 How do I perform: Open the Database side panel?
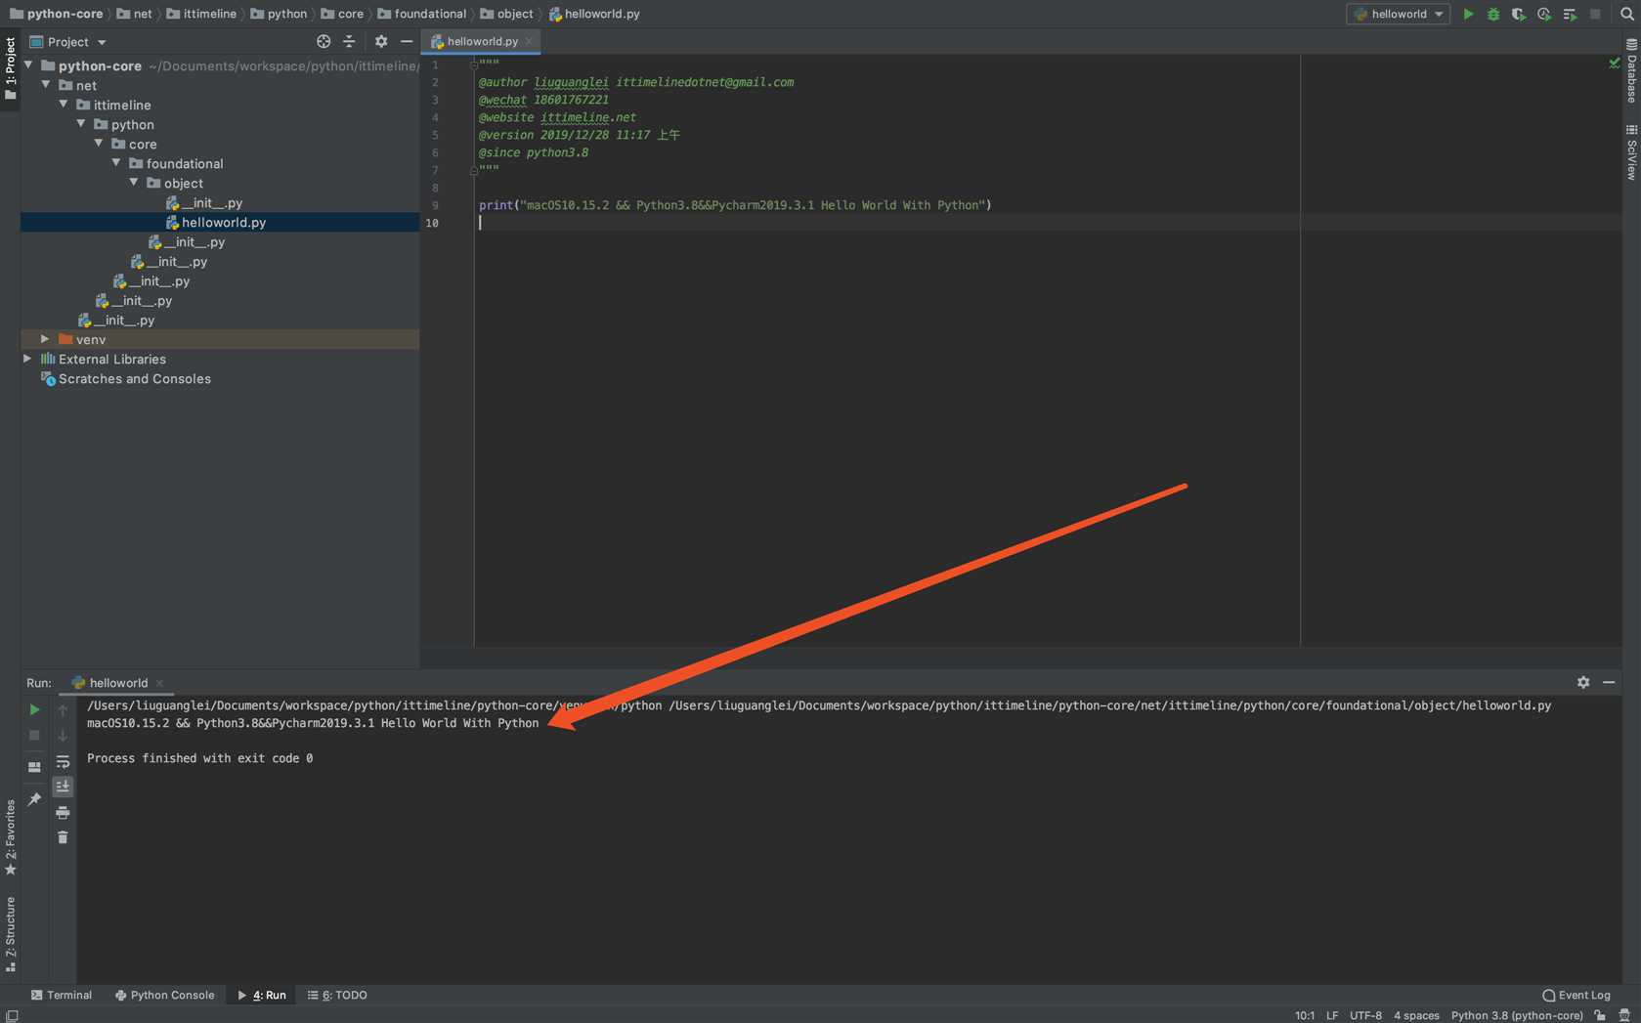pos(1631,72)
